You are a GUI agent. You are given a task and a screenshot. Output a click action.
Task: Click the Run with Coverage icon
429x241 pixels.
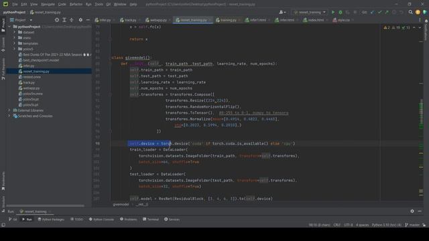348,12
